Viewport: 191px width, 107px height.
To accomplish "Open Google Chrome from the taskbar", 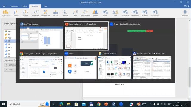I will (99, 104).
